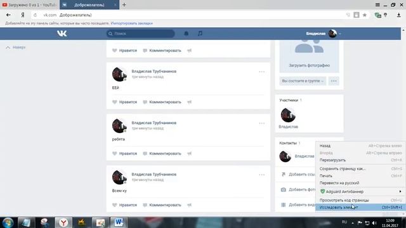Viewport: 406px width, 228px height.
Task: Click author name on the 'ЕЕЙ' post
Action: pyautogui.click(x=154, y=72)
